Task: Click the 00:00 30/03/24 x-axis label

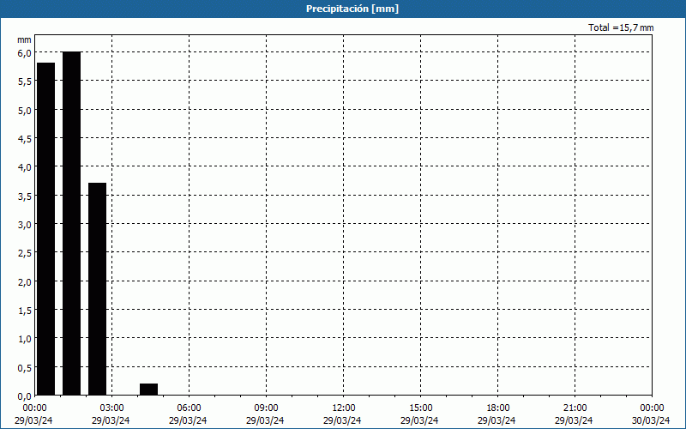Action: tap(651, 414)
